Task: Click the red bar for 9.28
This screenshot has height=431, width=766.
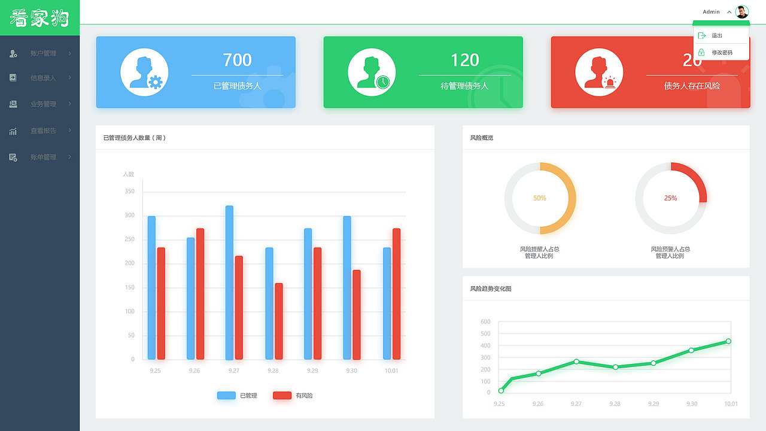Action: point(279,321)
